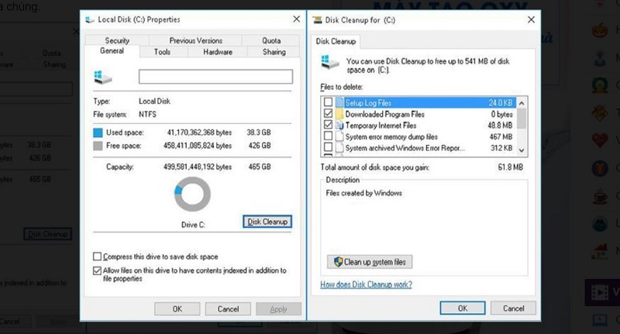
Task: Click Files created by Windows description text
Action: pos(363,193)
